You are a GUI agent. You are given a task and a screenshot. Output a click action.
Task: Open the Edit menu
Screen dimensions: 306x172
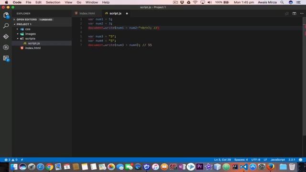point(38,2)
